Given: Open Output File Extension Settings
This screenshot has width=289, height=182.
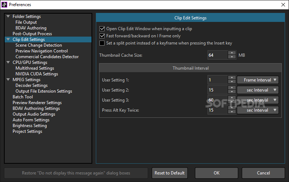Looking at the screenshot, I should click(x=44, y=91).
